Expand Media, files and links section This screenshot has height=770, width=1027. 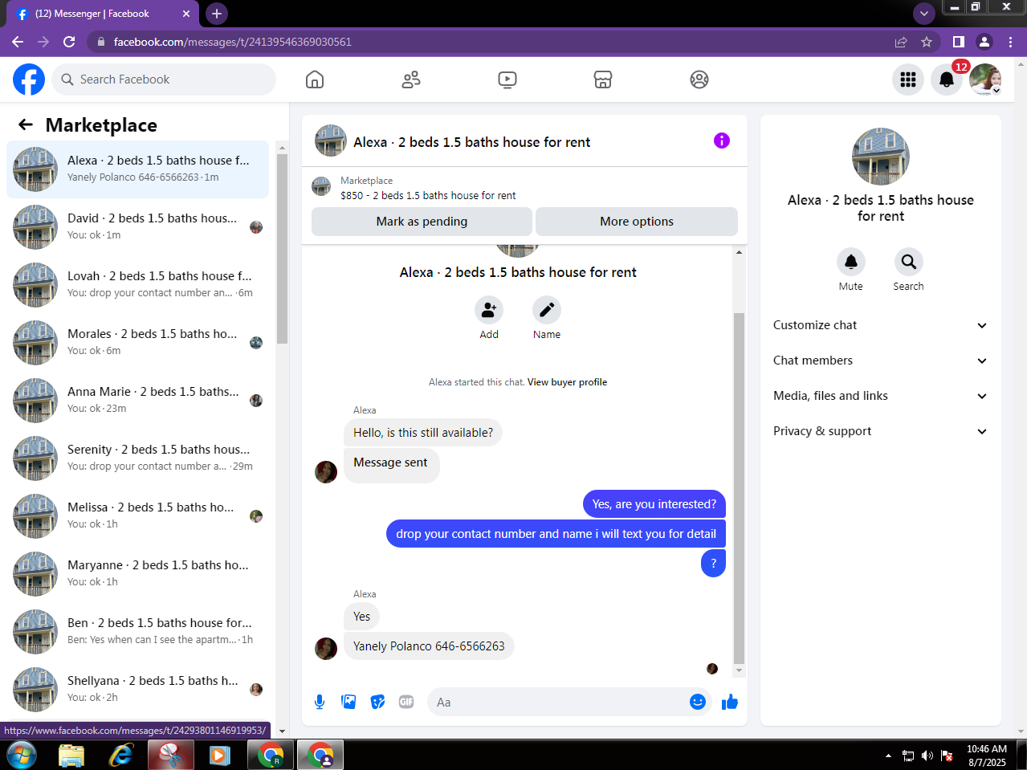tap(881, 396)
